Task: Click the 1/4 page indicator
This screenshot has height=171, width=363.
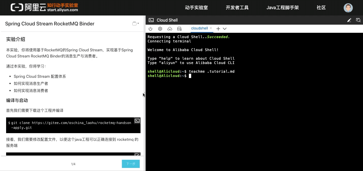Action: 73,164
